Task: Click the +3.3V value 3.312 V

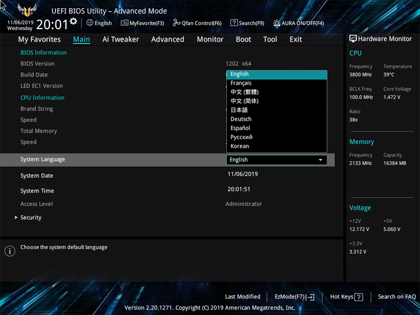Action: (x=358, y=252)
